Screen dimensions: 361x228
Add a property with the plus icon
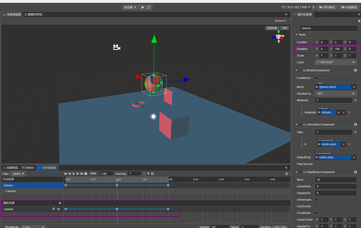click(60, 203)
